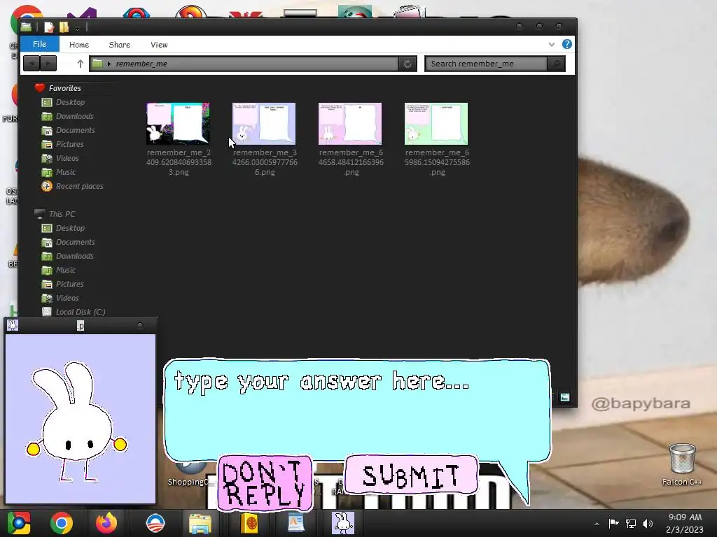Select the remember_me_34266 image thumbnail

[x=264, y=123]
